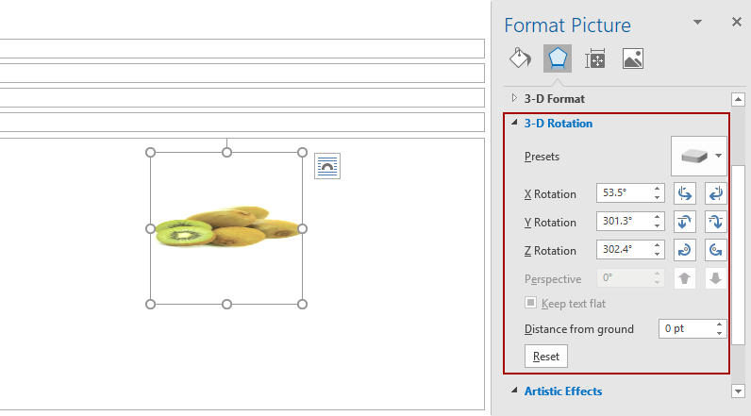Image resolution: width=751 pixels, height=416 pixels.
Task: Click the X Rotation rotate-left button
Action: [684, 193]
